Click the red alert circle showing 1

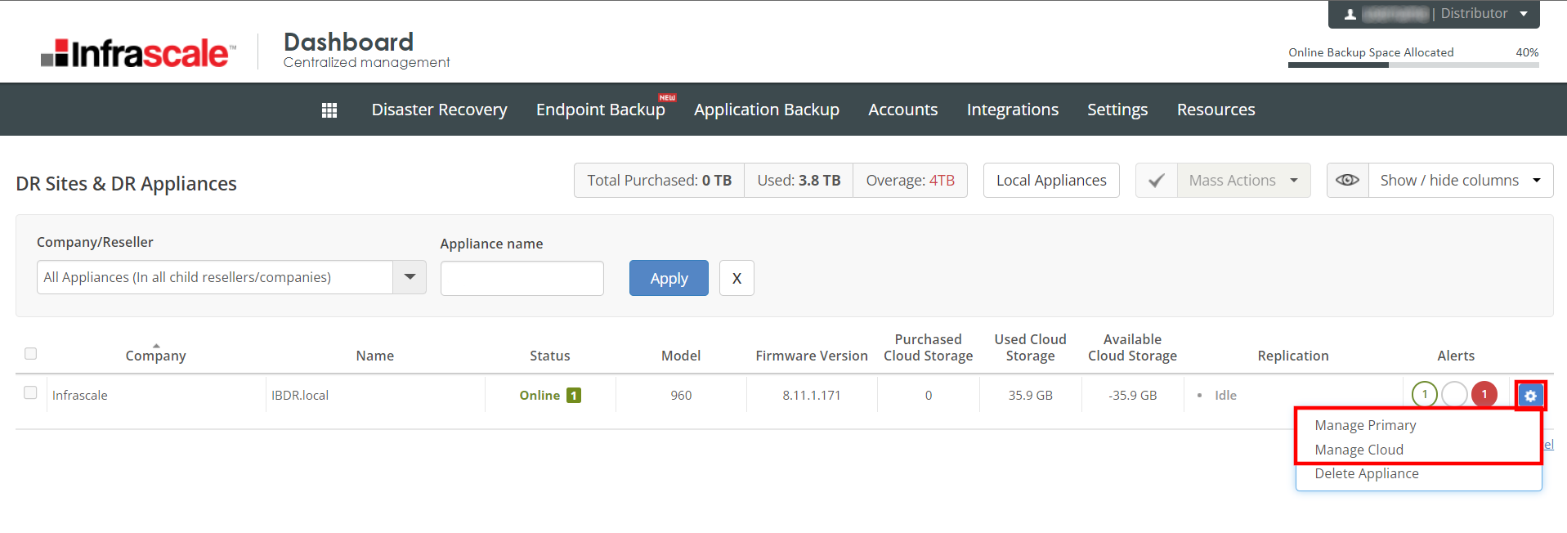pyautogui.click(x=1484, y=395)
